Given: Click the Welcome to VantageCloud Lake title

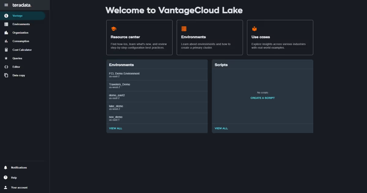Looking at the screenshot, I should click(x=174, y=10).
